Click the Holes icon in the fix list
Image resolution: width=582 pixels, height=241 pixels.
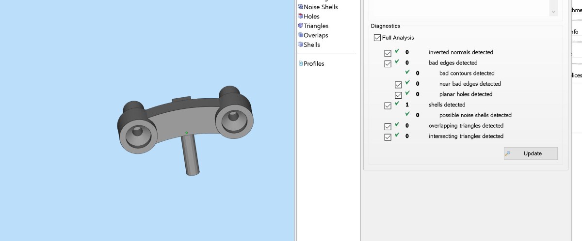pos(300,16)
